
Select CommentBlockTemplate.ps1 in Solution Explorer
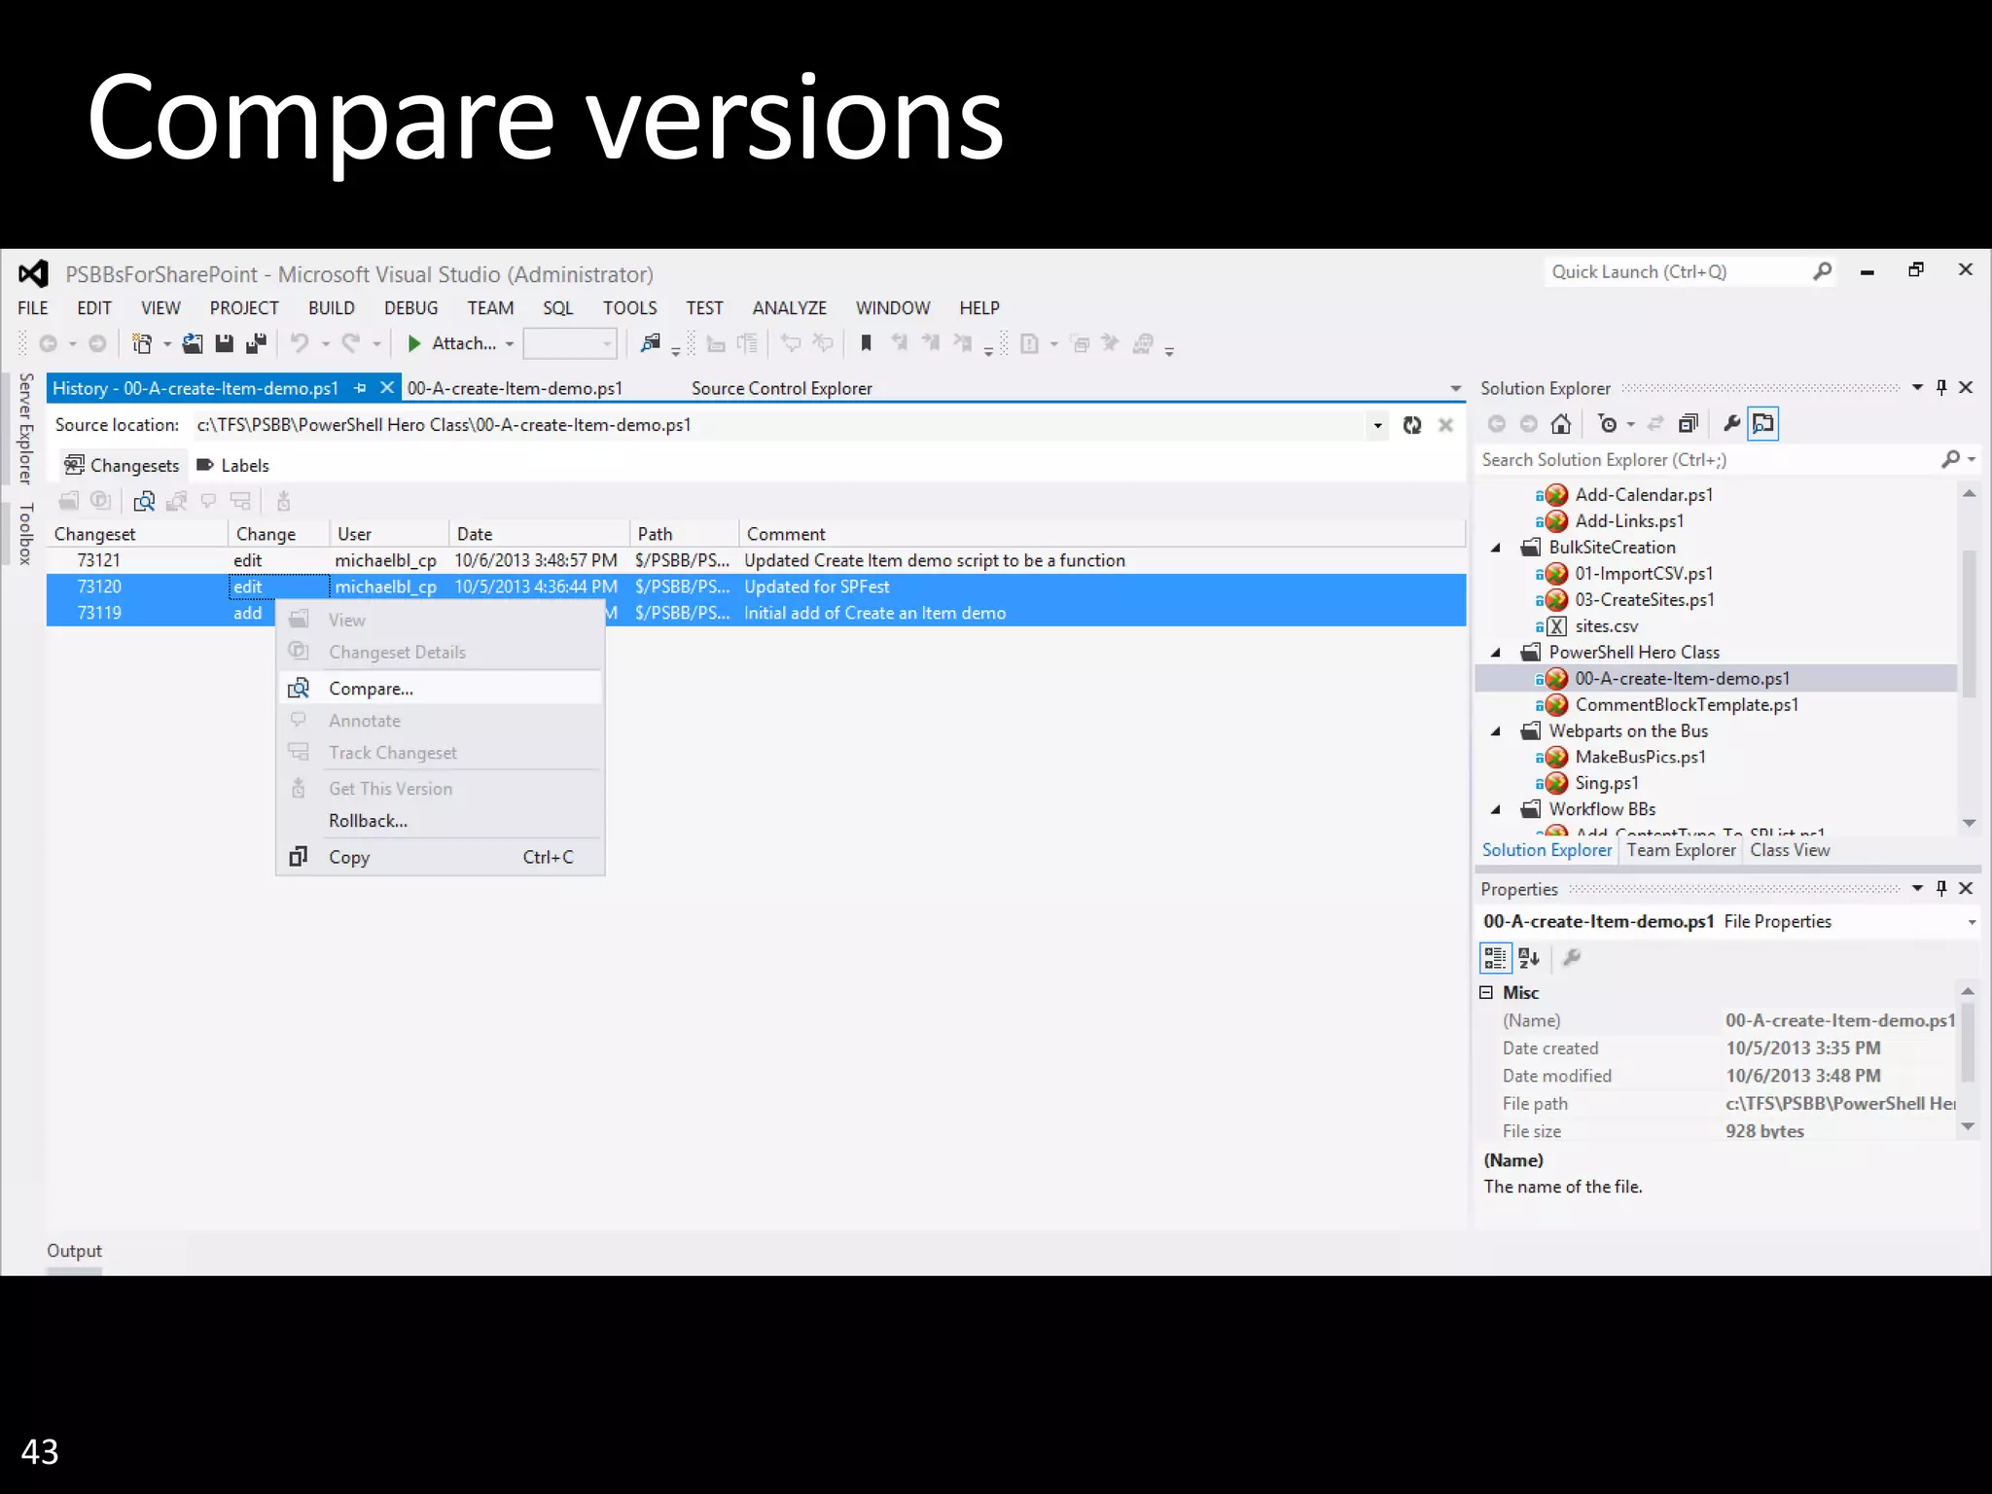tap(1686, 705)
